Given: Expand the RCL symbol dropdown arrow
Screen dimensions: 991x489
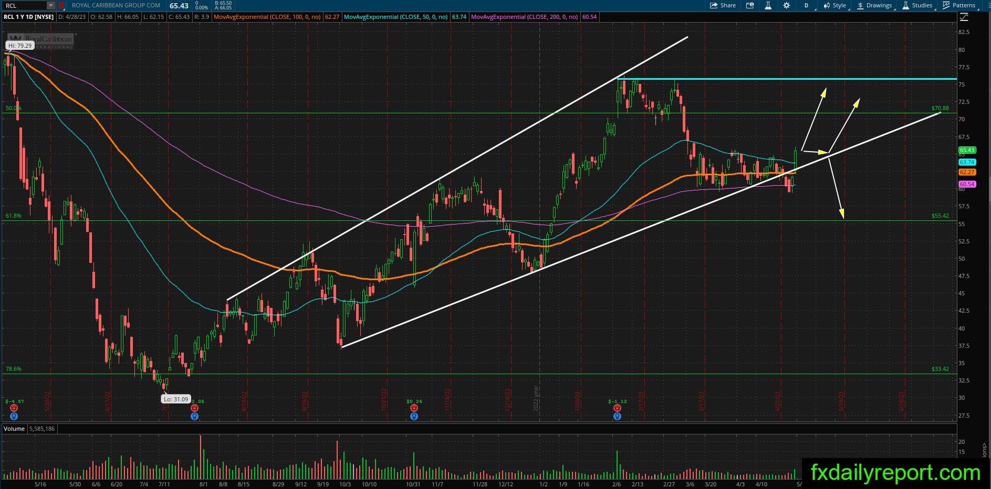Looking at the screenshot, I should point(51,5).
